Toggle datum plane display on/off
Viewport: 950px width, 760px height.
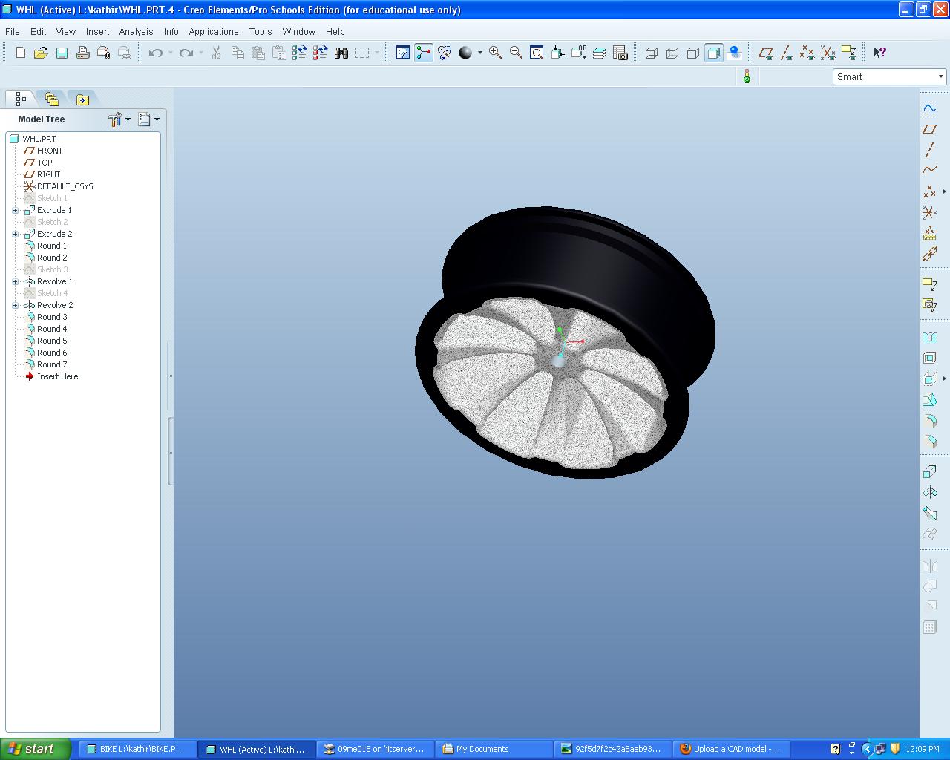pos(766,53)
